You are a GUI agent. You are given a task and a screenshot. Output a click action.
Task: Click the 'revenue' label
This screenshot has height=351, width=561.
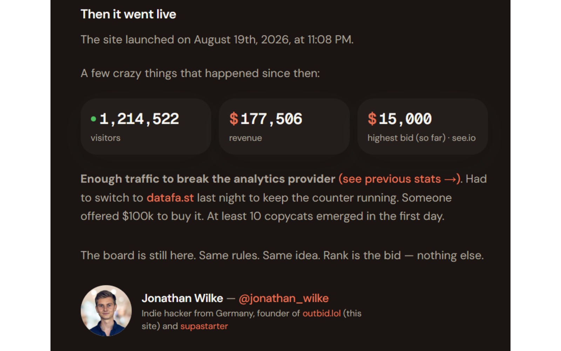click(245, 138)
